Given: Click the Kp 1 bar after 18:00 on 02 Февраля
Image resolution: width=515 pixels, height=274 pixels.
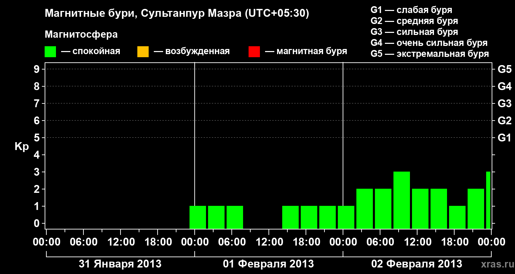Looking at the screenshot, I should (457, 217).
